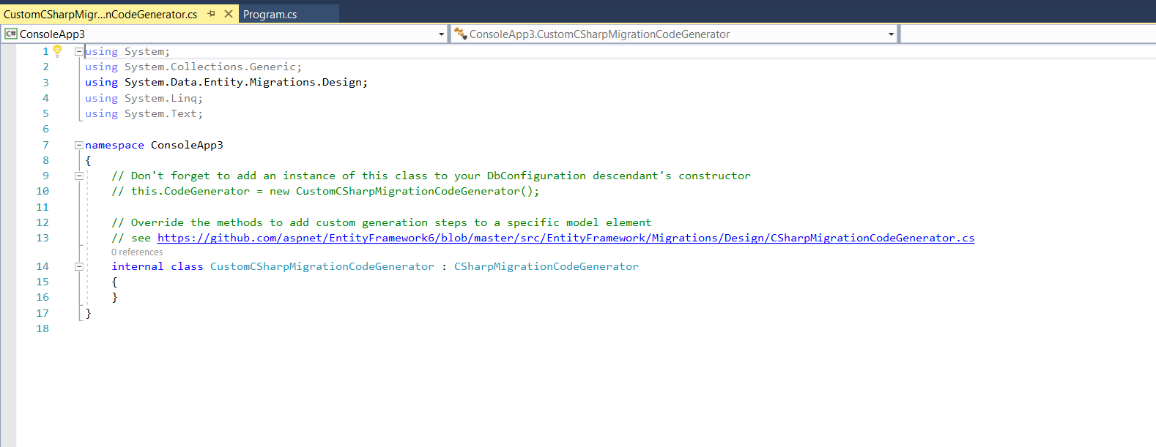The width and height of the screenshot is (1156, 447).
Task: Click the C# project icon beside ConsoleApp3
Action: [11, 34]
